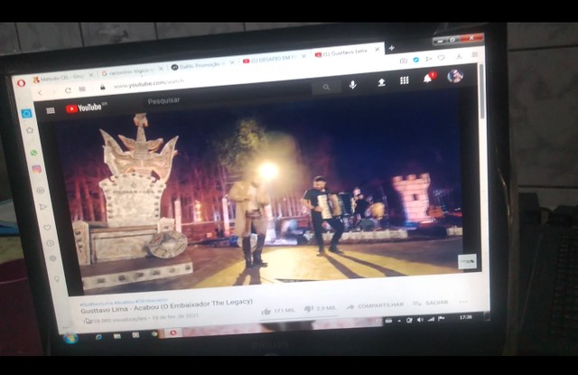This screenshot has width=578, height=375.
Task: Open the Opera easy setup icon
Action: pos(475,54)
